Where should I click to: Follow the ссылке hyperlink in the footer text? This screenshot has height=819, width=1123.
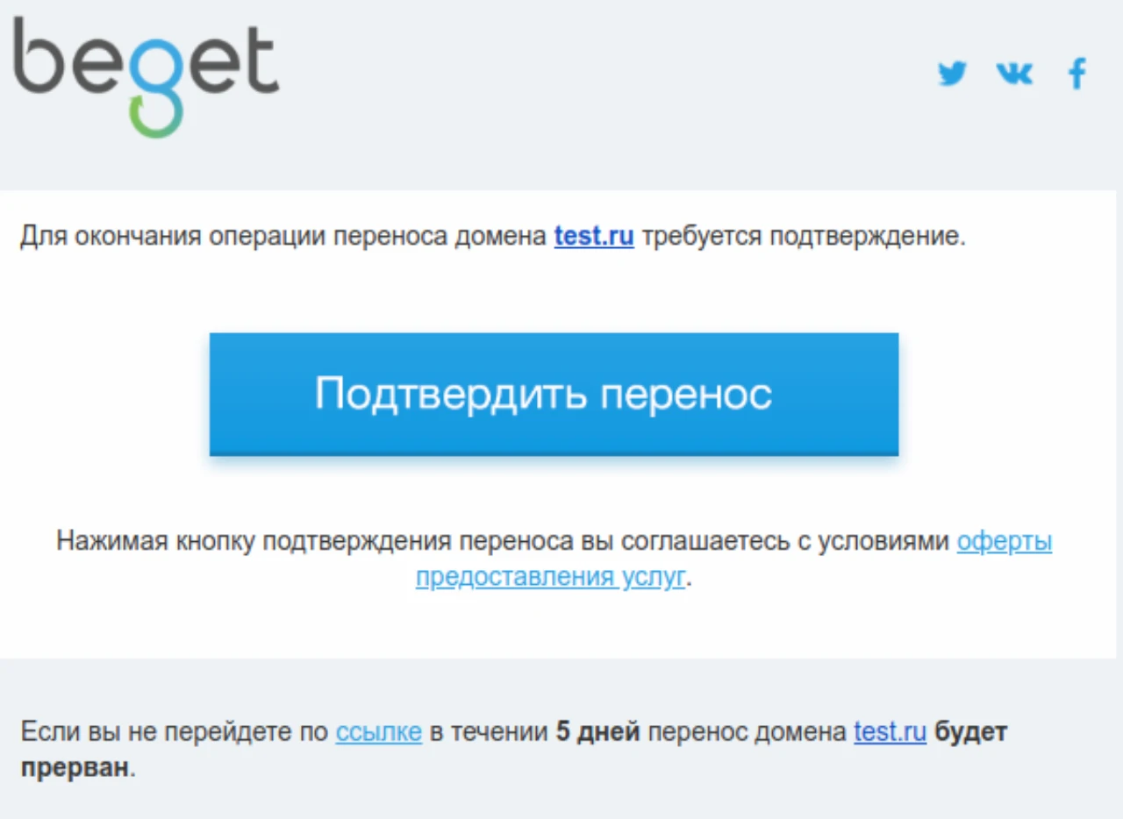click(378, 731)
